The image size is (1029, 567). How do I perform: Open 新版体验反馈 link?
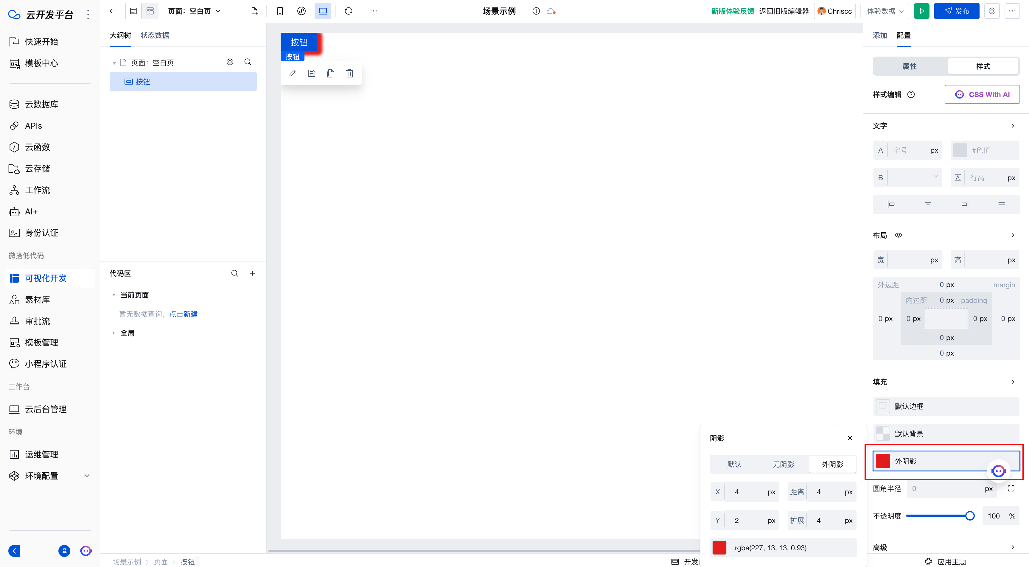point(733,11)
